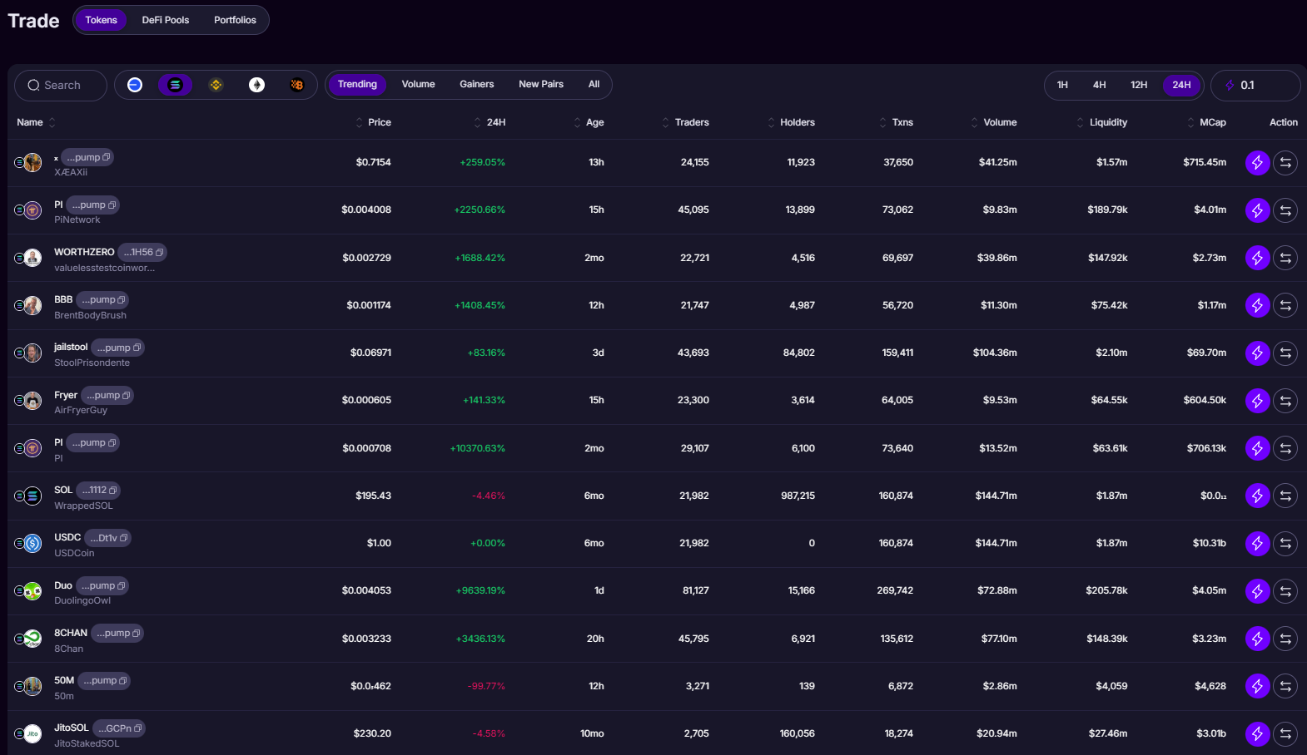Click the Duo owl token avatar
Viewport: 1307px width, 755px height.
pos(32,591)
